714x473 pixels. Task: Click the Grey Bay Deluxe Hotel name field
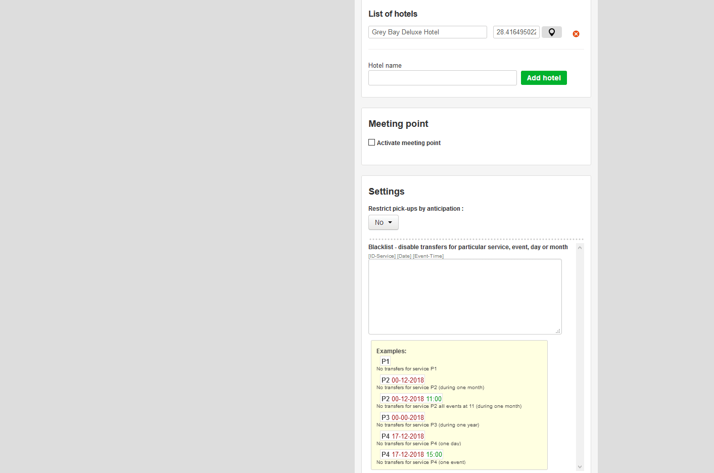[x=427, y=32]
